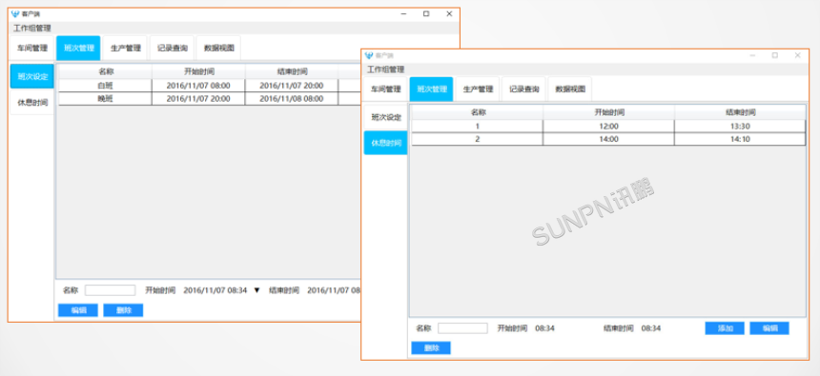
Task: Click 结束时间 column header in the front window
Action: coord(740,112)
